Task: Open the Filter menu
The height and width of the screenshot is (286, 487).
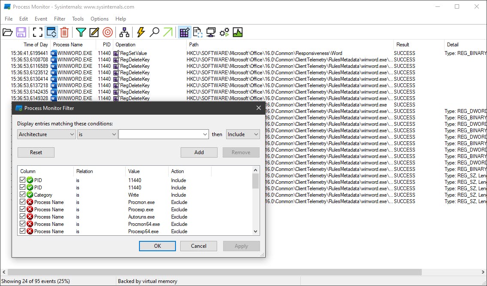Action: pyautogui.click(x=60, y=19)
